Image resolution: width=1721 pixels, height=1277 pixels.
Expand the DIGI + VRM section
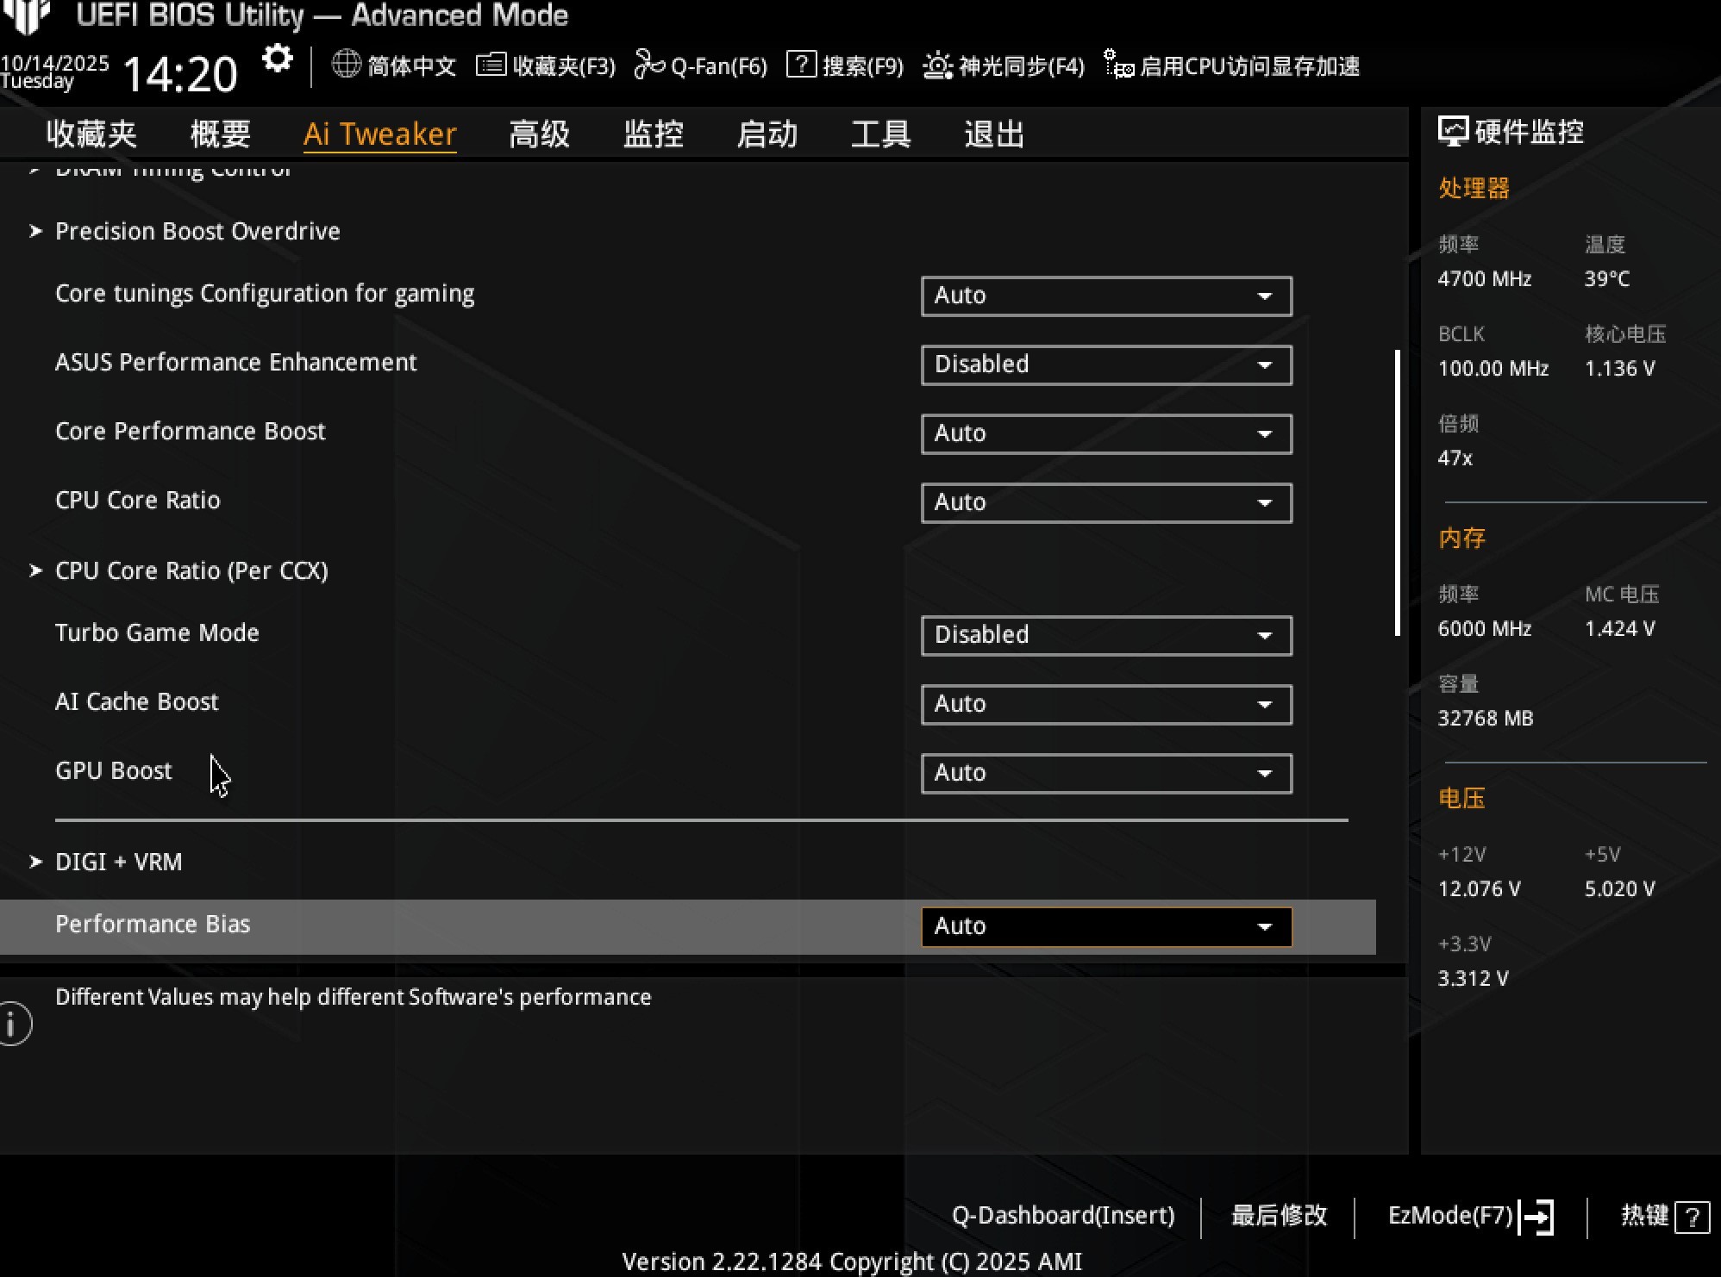(x=119, y=861)
